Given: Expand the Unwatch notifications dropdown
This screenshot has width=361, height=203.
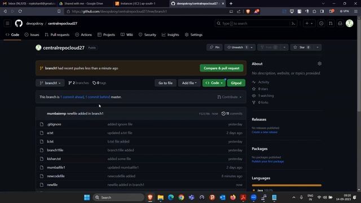Looking at the screenshot, I should [252, 47].
